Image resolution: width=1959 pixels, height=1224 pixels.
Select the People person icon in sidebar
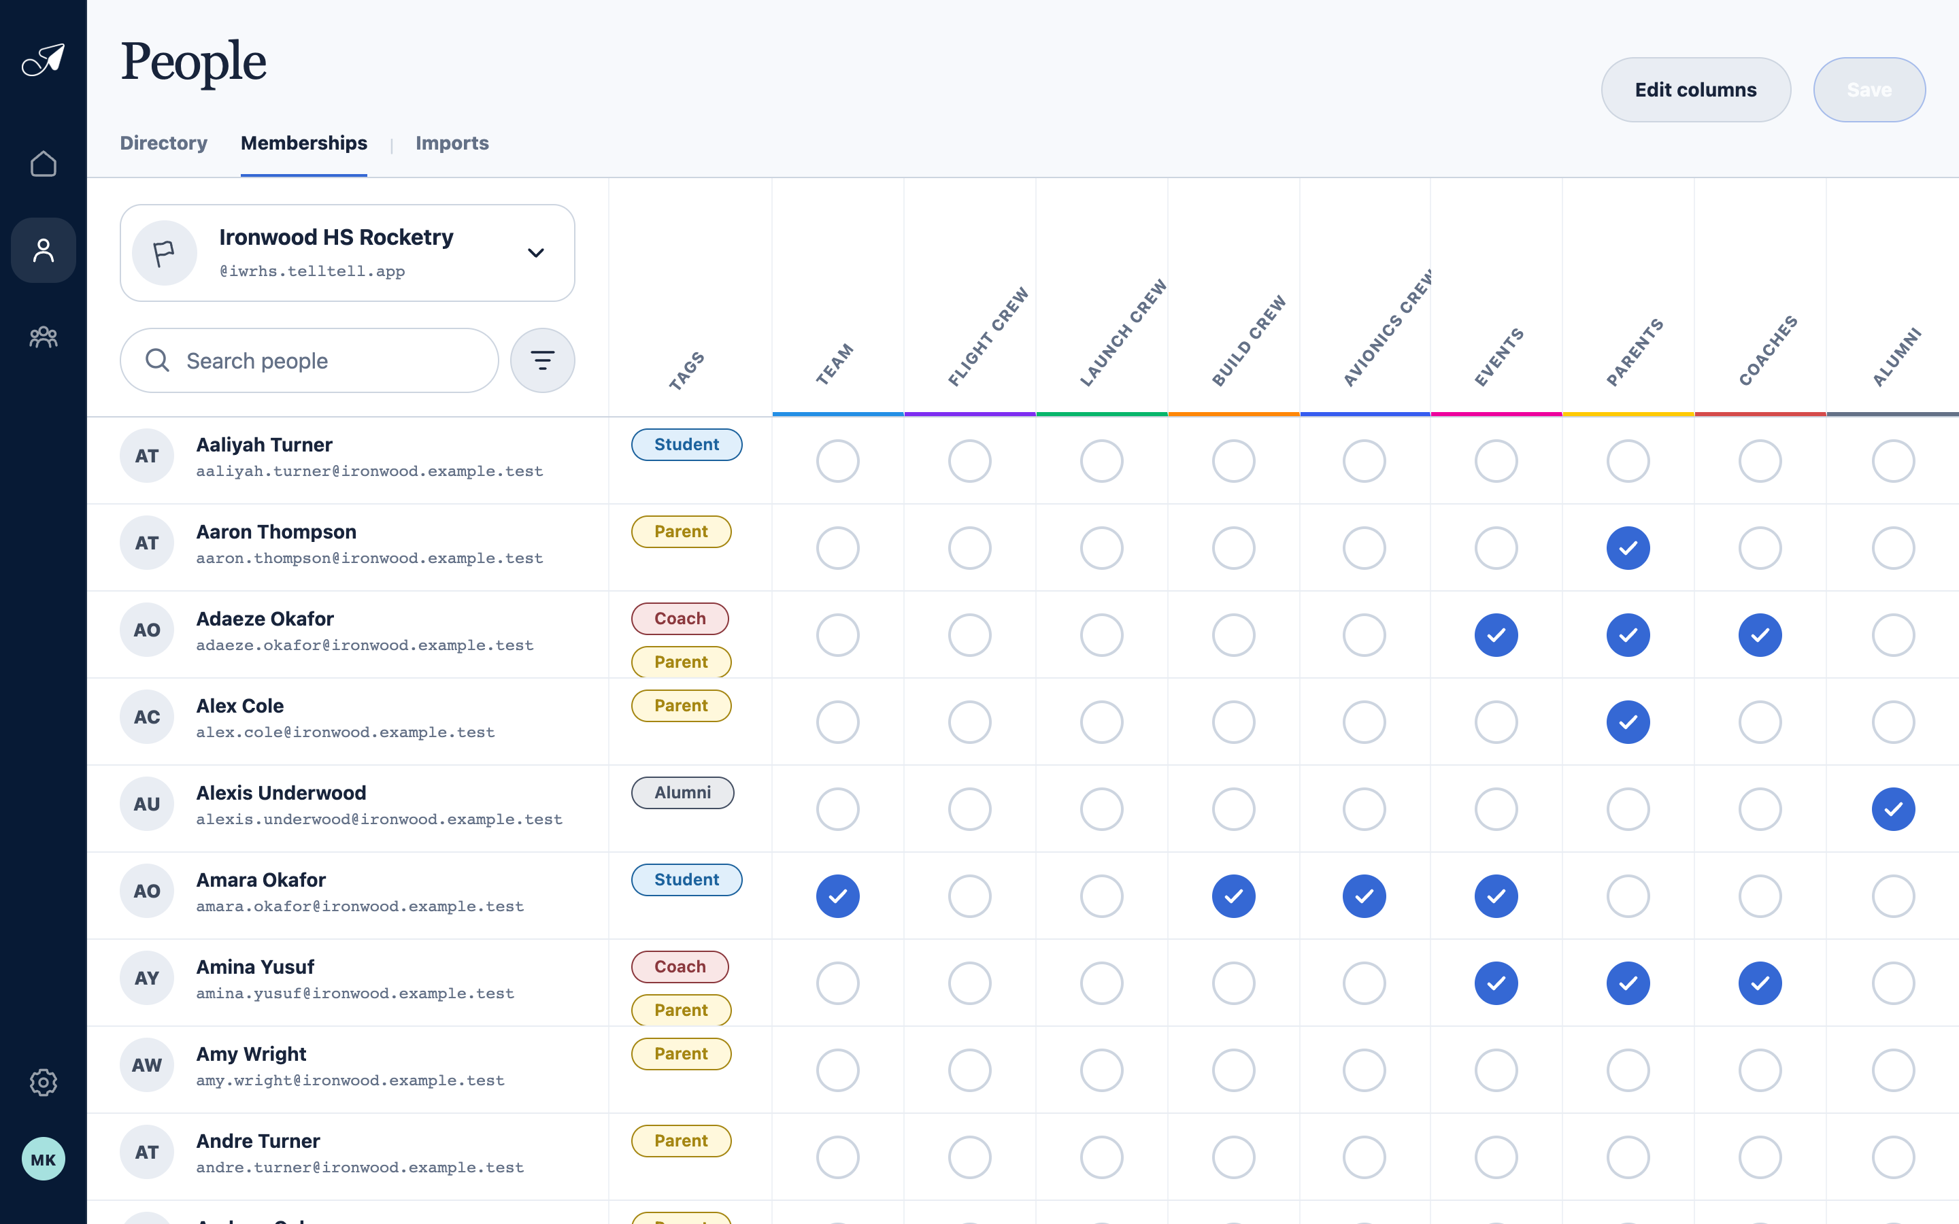pos(43,250)
